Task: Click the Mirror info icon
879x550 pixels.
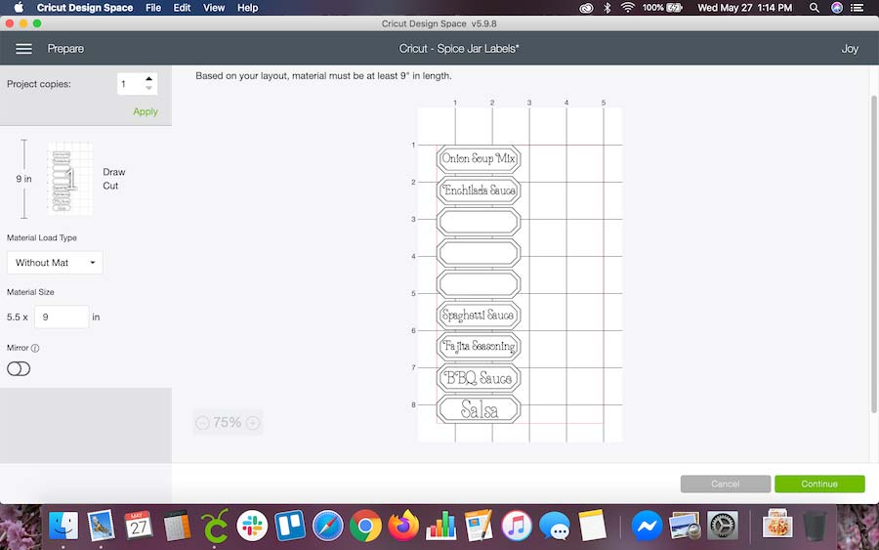Action: tap(35, 348)
